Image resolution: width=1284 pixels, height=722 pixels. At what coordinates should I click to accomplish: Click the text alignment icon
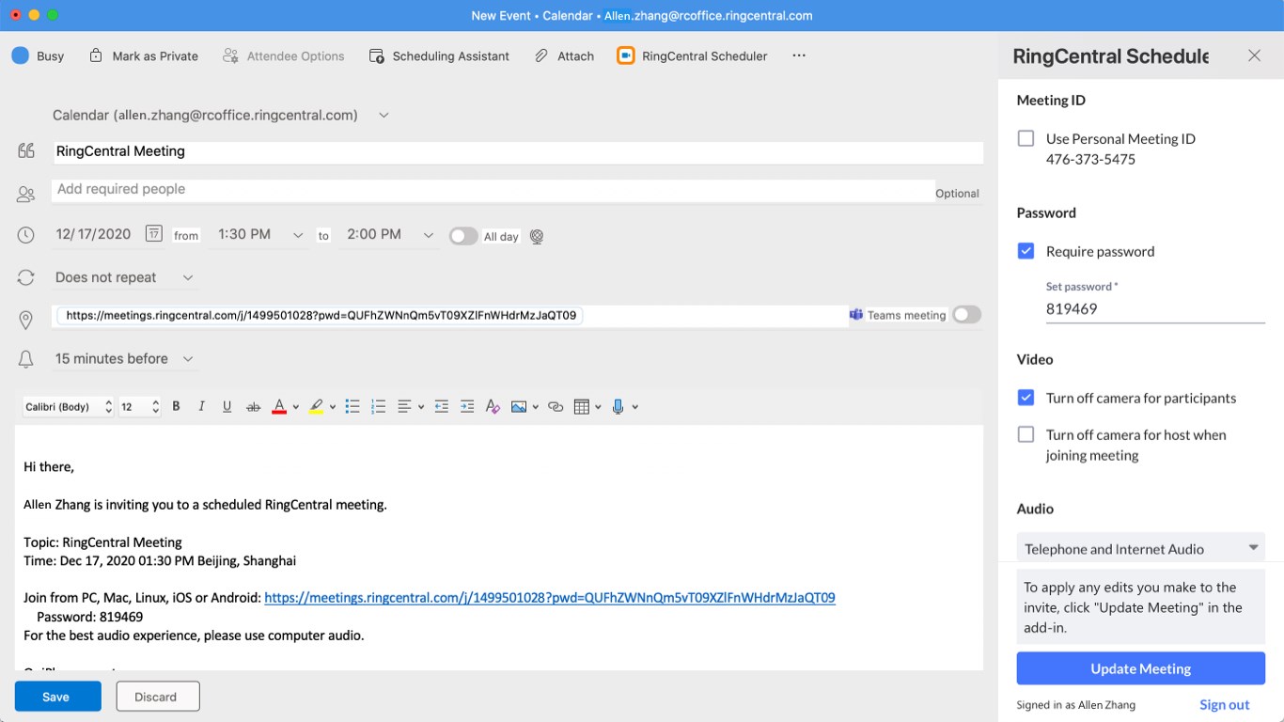click(x=404, y=407)
